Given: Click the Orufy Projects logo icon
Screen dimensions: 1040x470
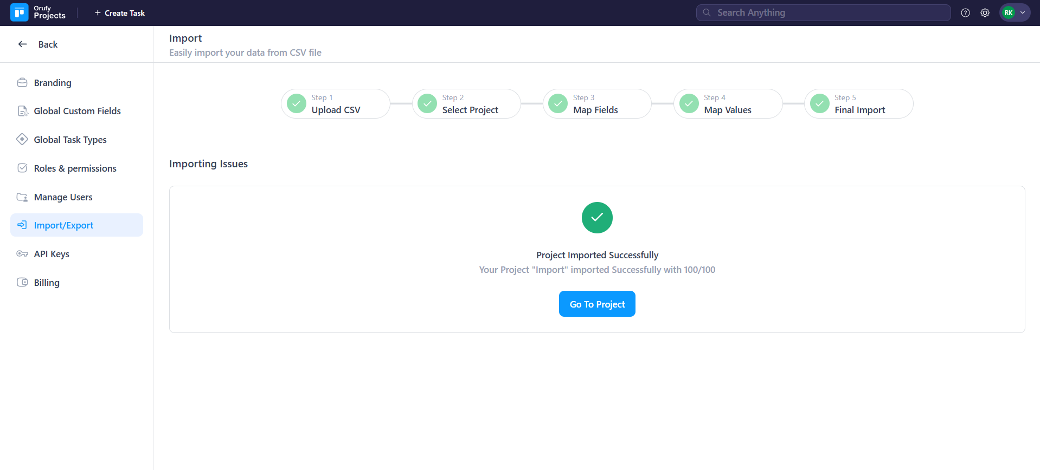Looking at the screenshot, I should [x=20, y=12].
